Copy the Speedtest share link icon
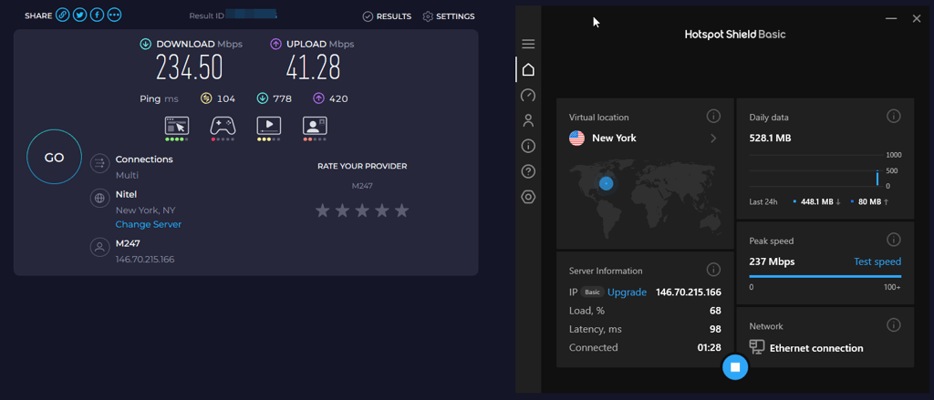Image resolution: width=934 pixels, height=400 pixels. point(63,15)
